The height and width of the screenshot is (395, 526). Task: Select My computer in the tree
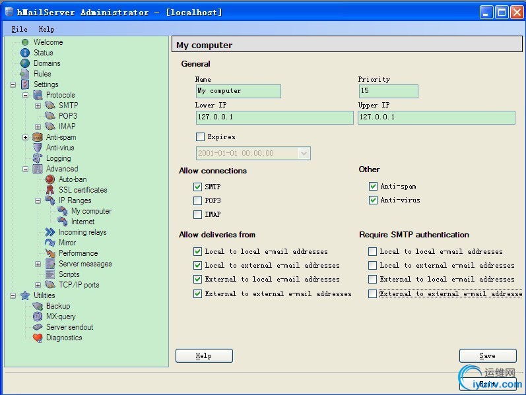pos(91,211)
